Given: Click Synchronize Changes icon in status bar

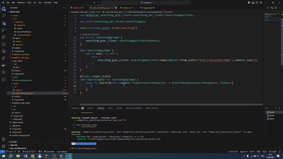Looking at the screenshot, I should point(15,151).
